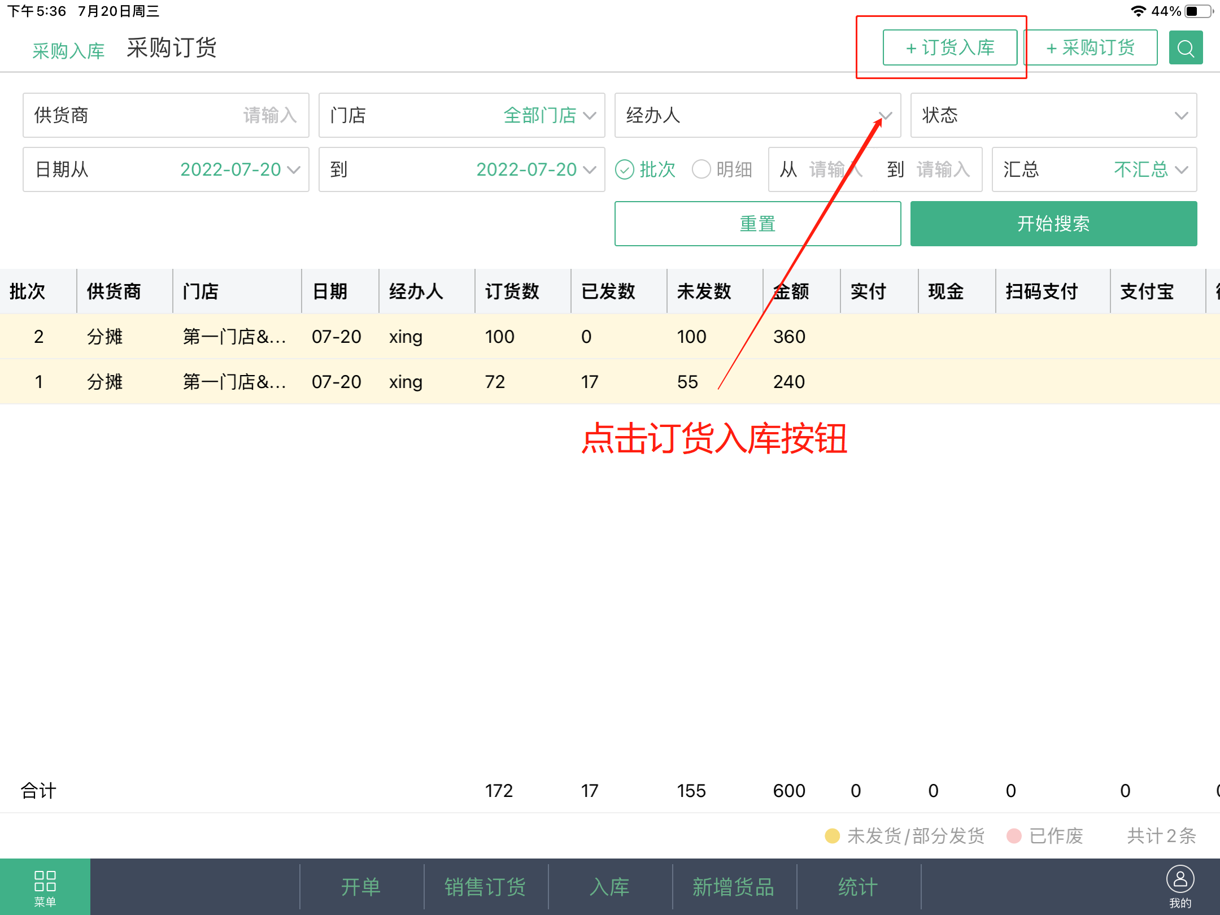Open batch 1 row with amount 240
Screen dimensions: 1220x915
point(610,382)
